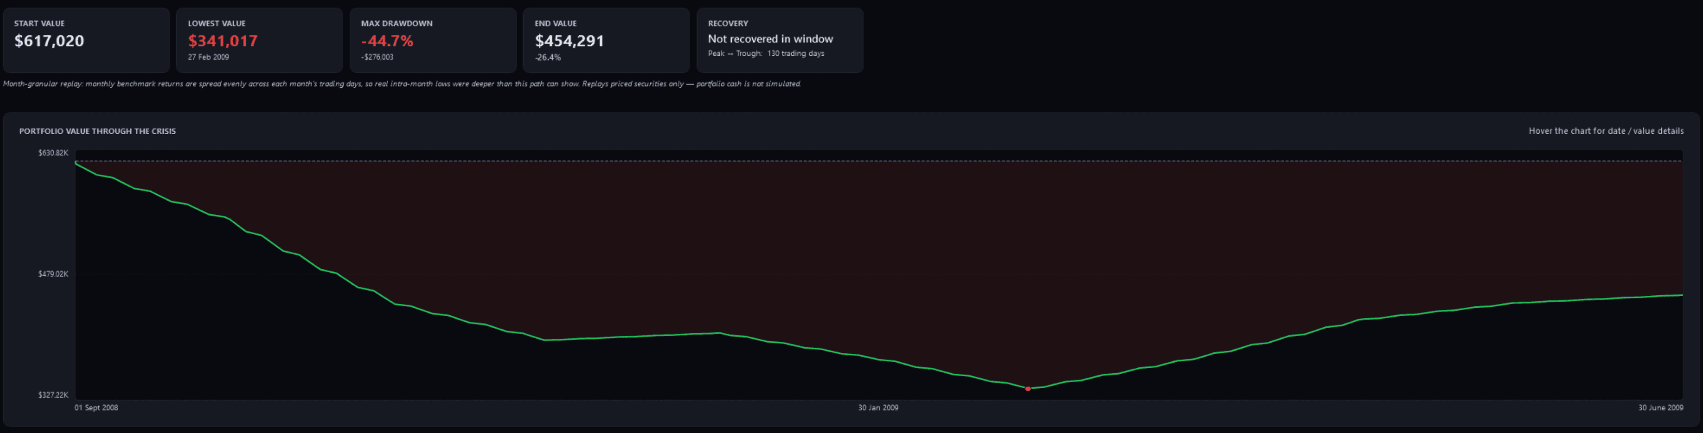Click the 01 Sept 2008 axis date
Image resolution: width=1703 pixels, height=433 pixels.
(x=97, y=408)
